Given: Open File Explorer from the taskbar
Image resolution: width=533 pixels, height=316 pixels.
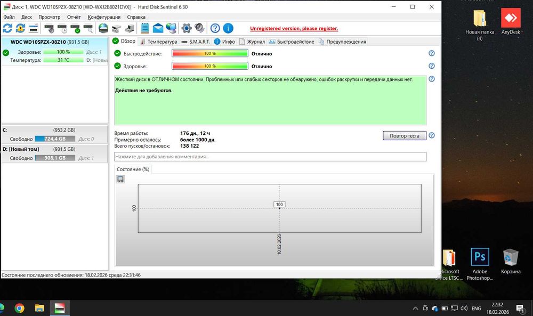Looking at the screenshot, I should 39,308.
